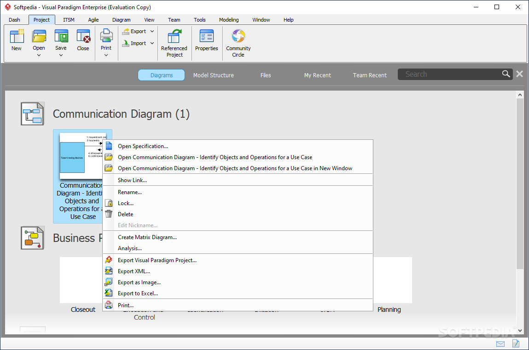
Task: Open the Community Circle icon
Action: click(238, 36)
